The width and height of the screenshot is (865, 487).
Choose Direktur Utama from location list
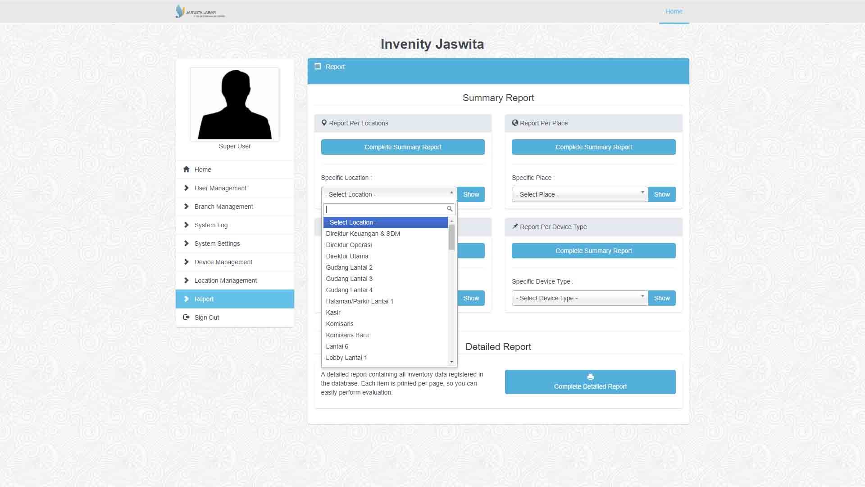[x=347, y=256]
